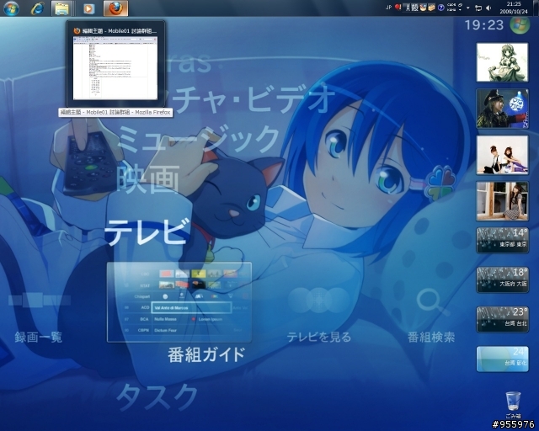Image resolution: width=539 pixels, height=431 pixels.
Task: Open the Tokyo 14° weather gadget
Action: pos(502,240)
